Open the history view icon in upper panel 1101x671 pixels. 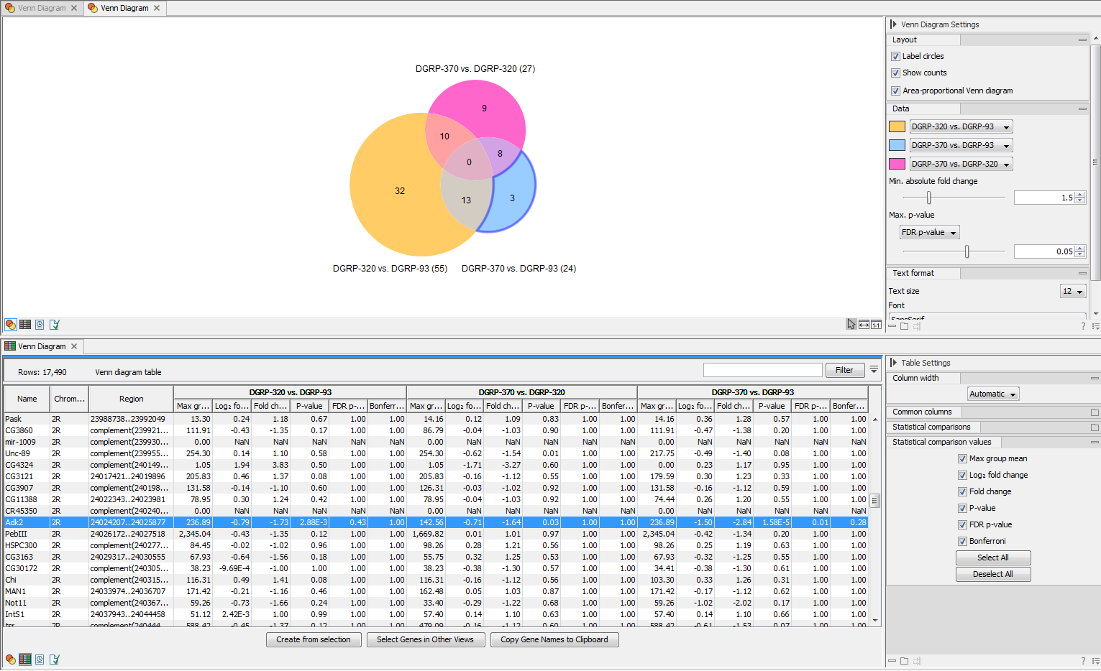point(40,325)
